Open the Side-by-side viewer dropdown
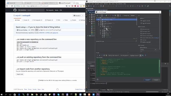Screen dimensions: 171x96 coord(113,55)
